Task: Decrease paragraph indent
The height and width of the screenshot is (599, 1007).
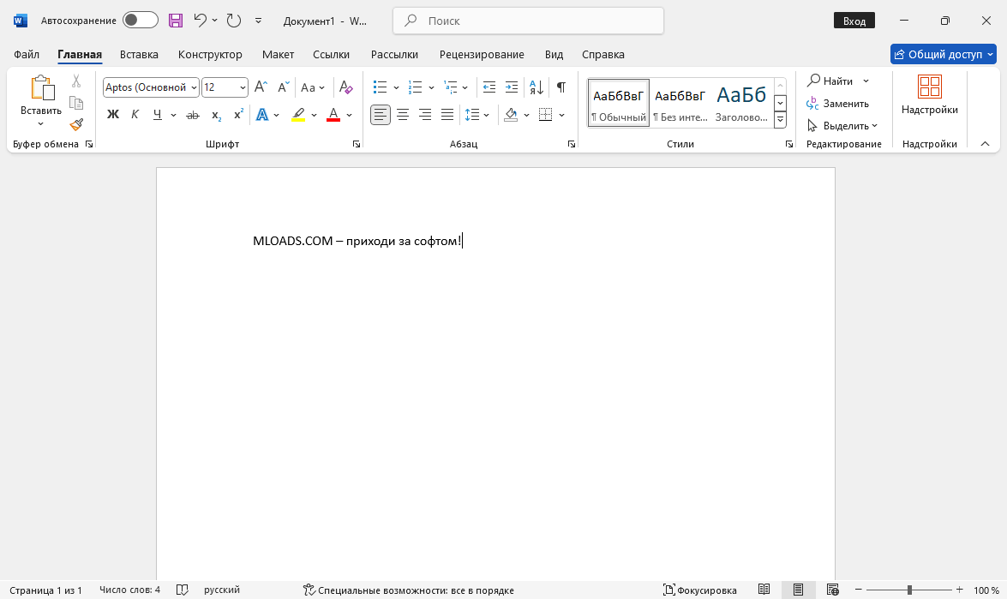Action: (489, 87)
